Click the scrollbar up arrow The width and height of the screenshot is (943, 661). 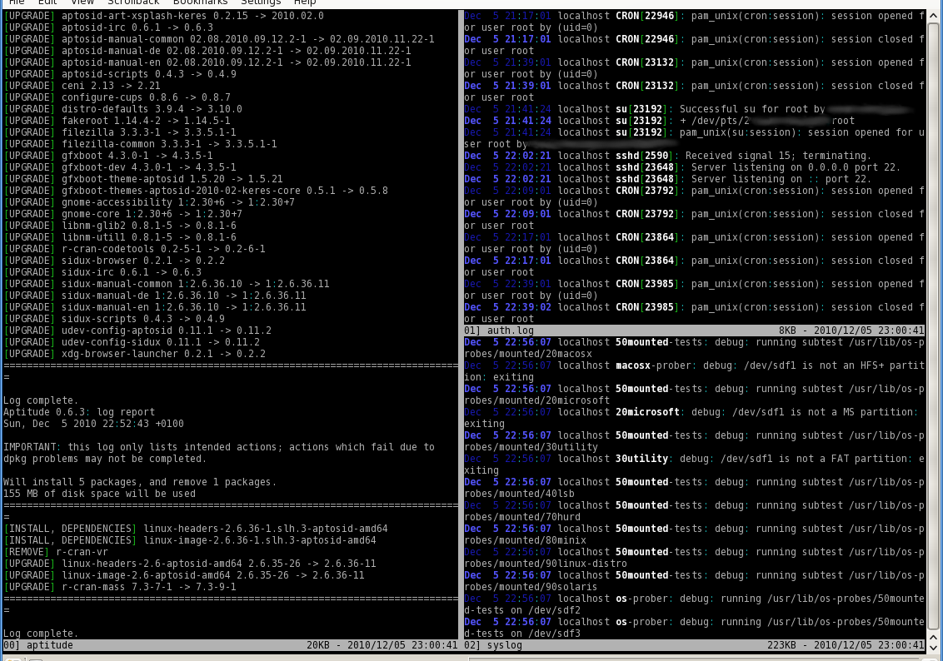935,16
